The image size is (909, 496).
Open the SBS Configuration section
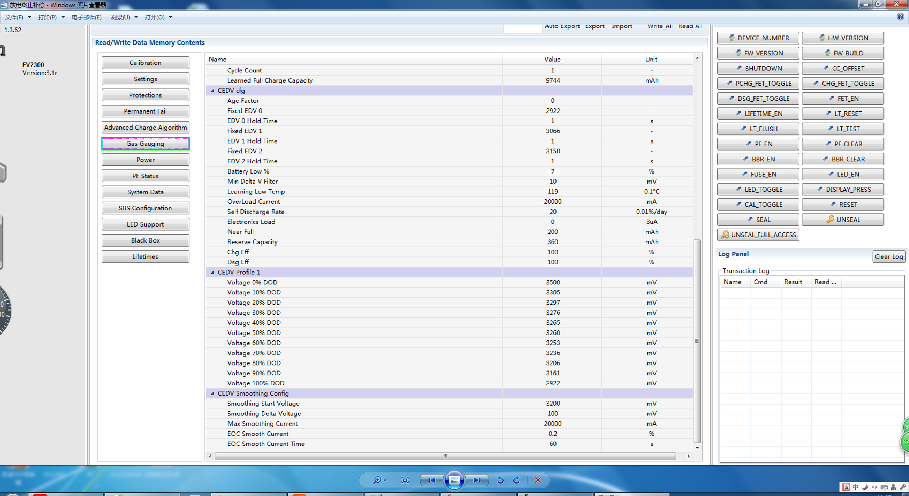(145, 208)
